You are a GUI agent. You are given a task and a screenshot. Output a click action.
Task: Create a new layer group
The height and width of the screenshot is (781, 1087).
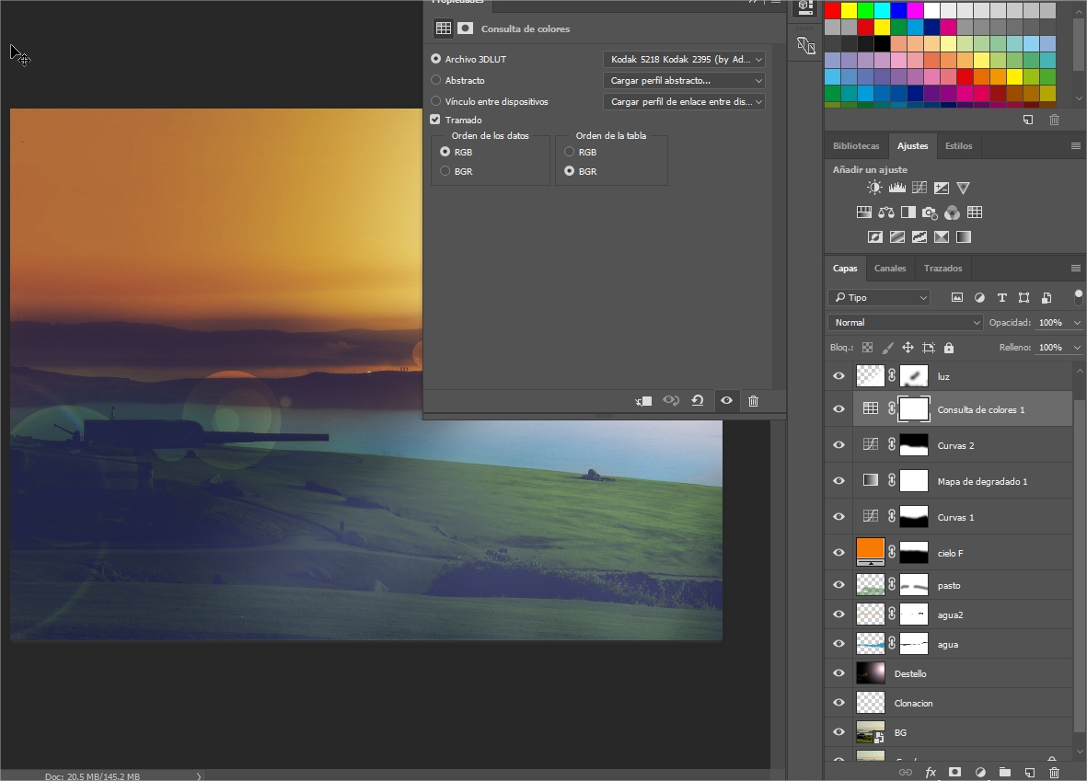1004,772
